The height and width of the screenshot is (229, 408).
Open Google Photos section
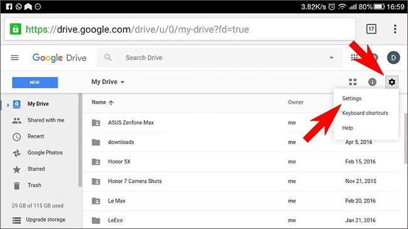(45, 152)
